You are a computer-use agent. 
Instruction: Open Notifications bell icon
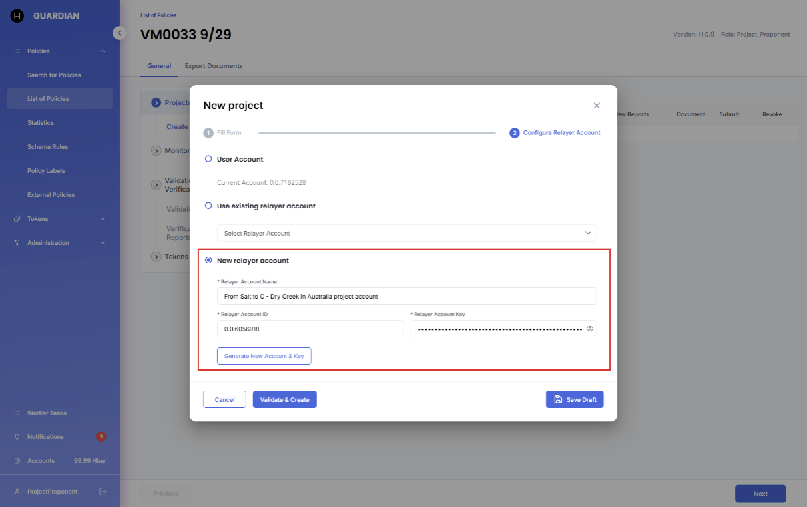coord(17,437)
